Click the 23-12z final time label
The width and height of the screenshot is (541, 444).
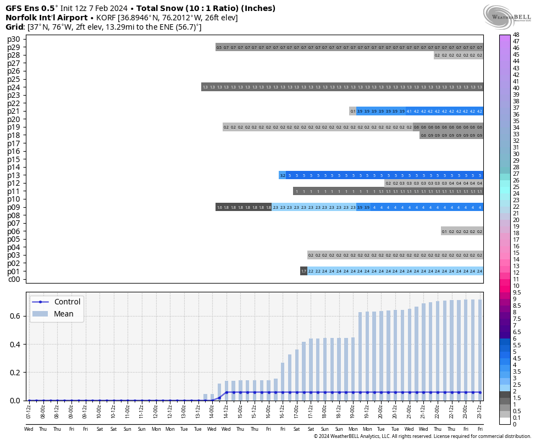480,411
